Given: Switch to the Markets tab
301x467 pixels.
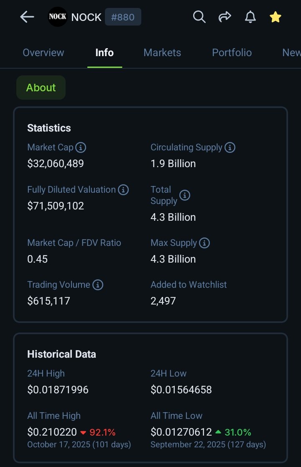Looking at the screenshot, I should click(x=162, y=53).
